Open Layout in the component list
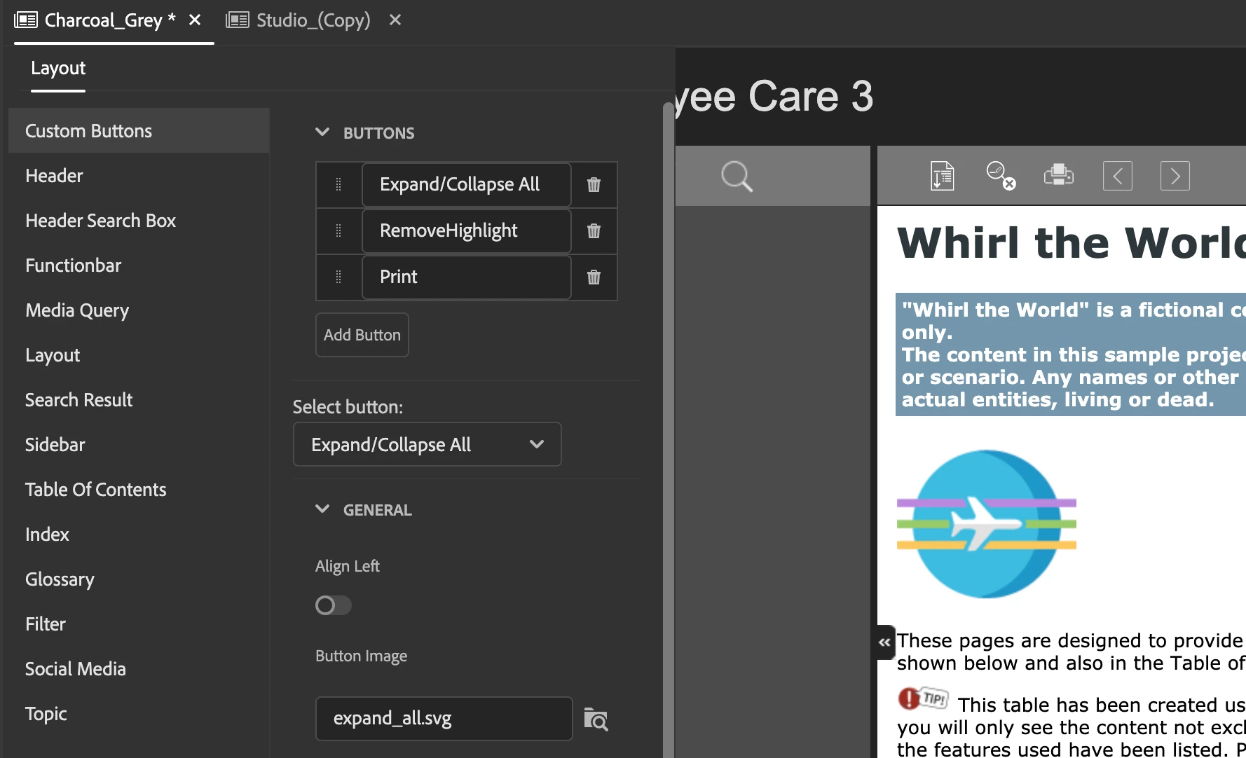 pyautogui.click(x=139, y=355)
